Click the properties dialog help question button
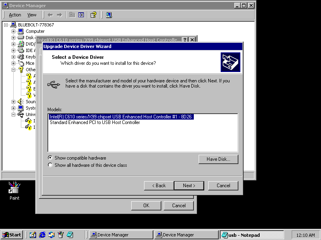Screen dimensions: 321x240 [185, 40]
